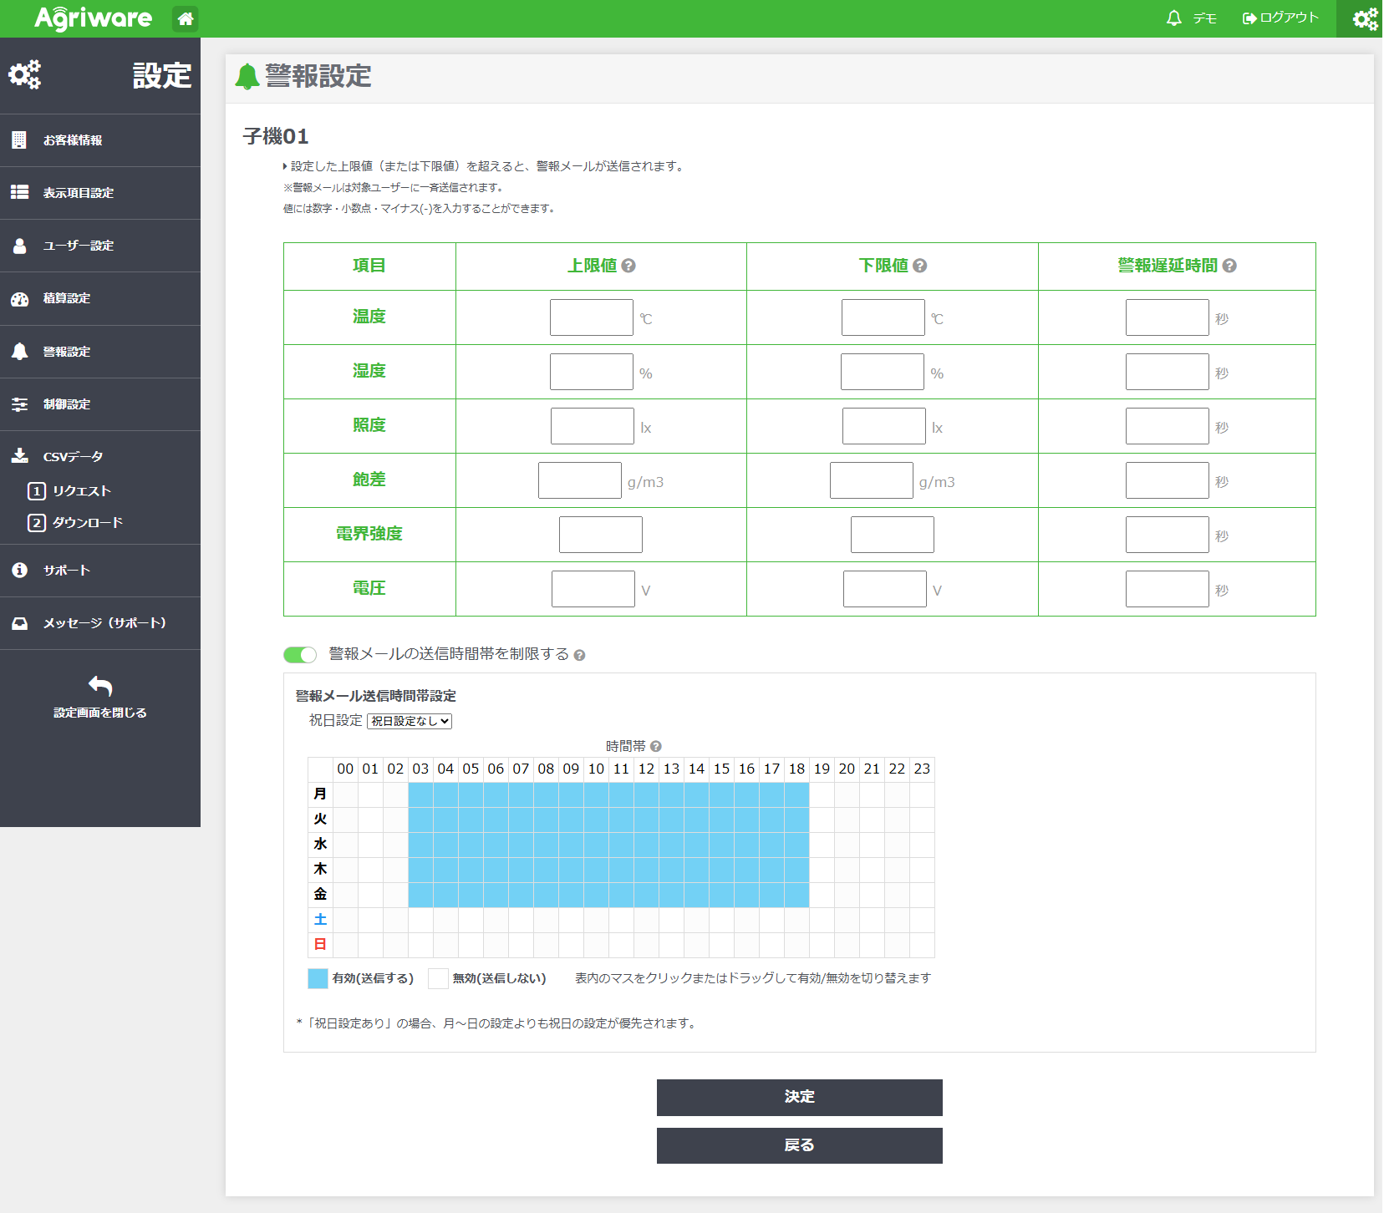Click the help icon next to 上限値
Viewport: 1384px width, 1213px height.
click(628, 266)
